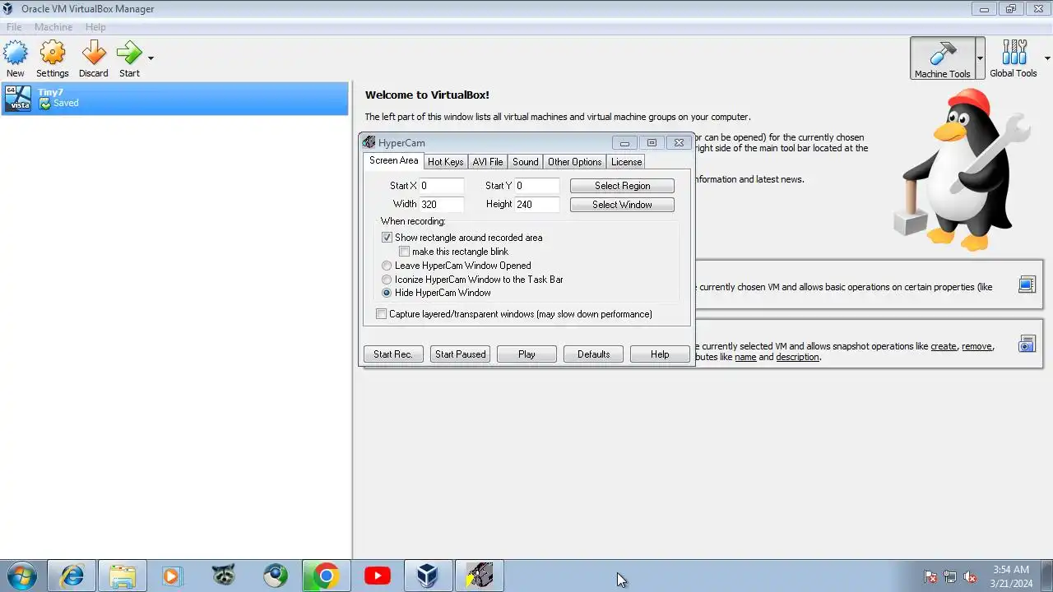The width and height of the screenshot is (1053, 592).
Task: Click the raccoon taskbar icon
Action: point(224,576)
